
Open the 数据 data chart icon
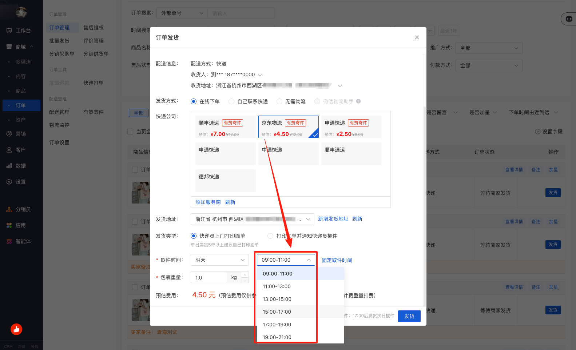click(9, 166)
